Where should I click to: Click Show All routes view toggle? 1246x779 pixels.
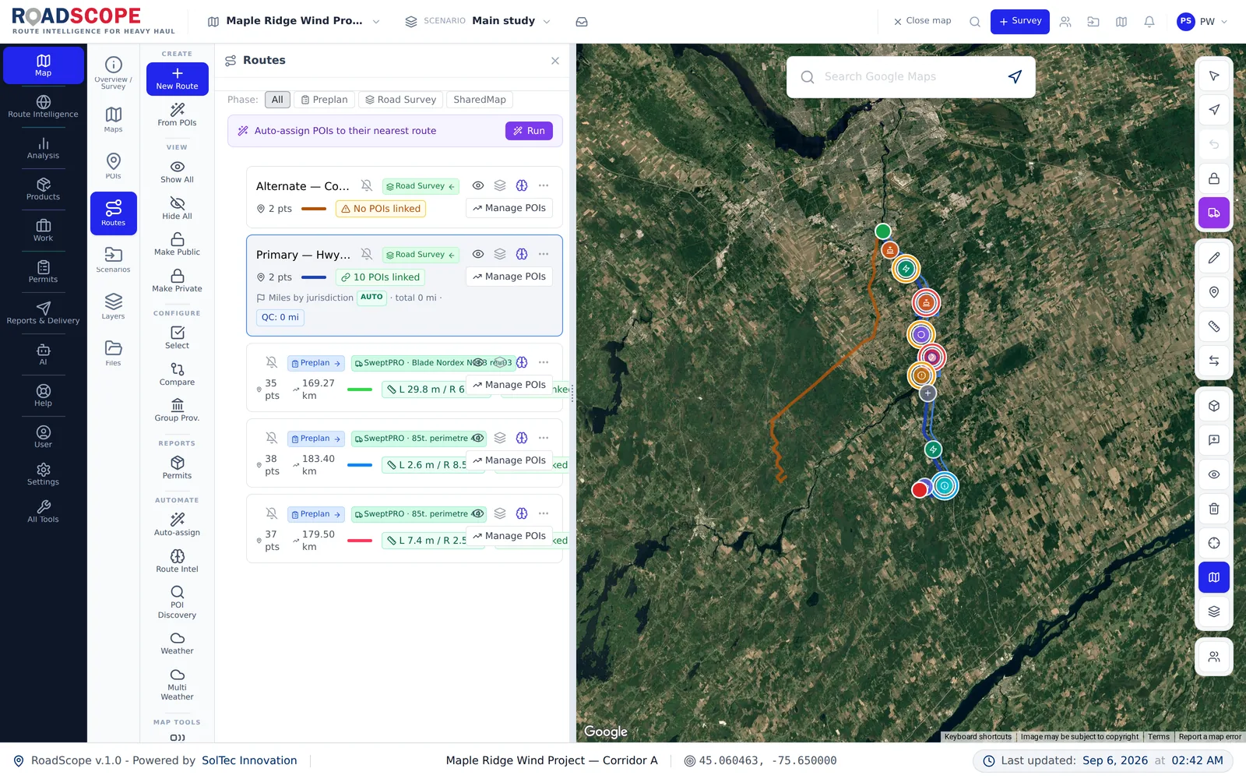177,171
